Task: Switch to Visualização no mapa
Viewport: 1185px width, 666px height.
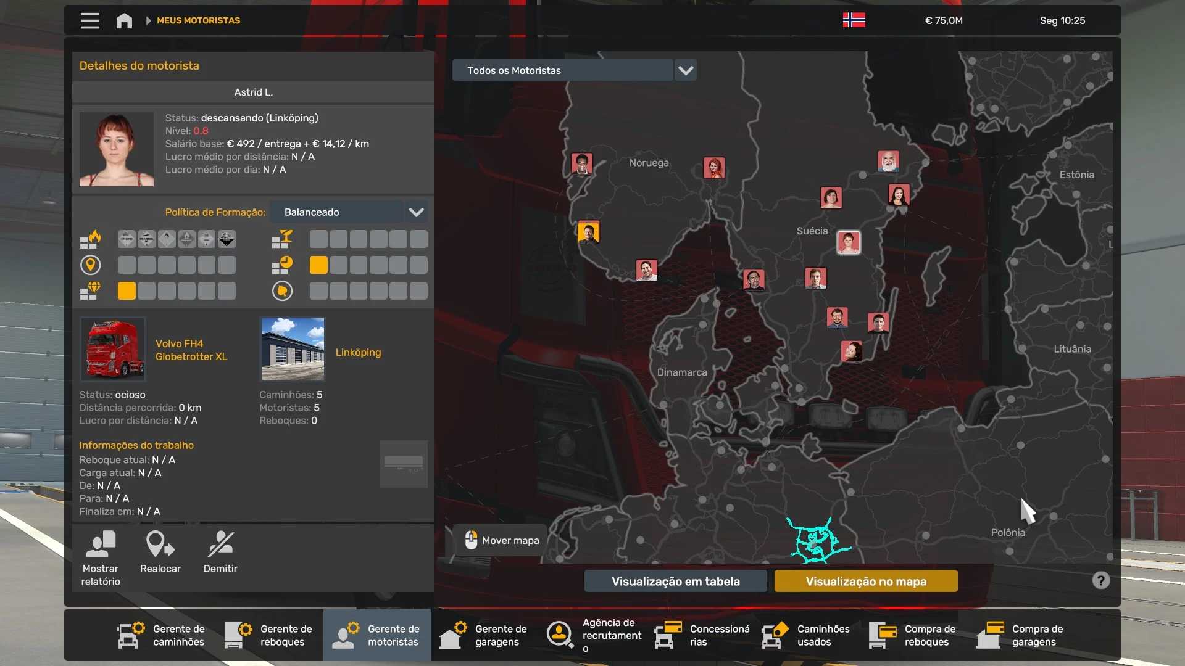Action: click(x=865, y=581)
